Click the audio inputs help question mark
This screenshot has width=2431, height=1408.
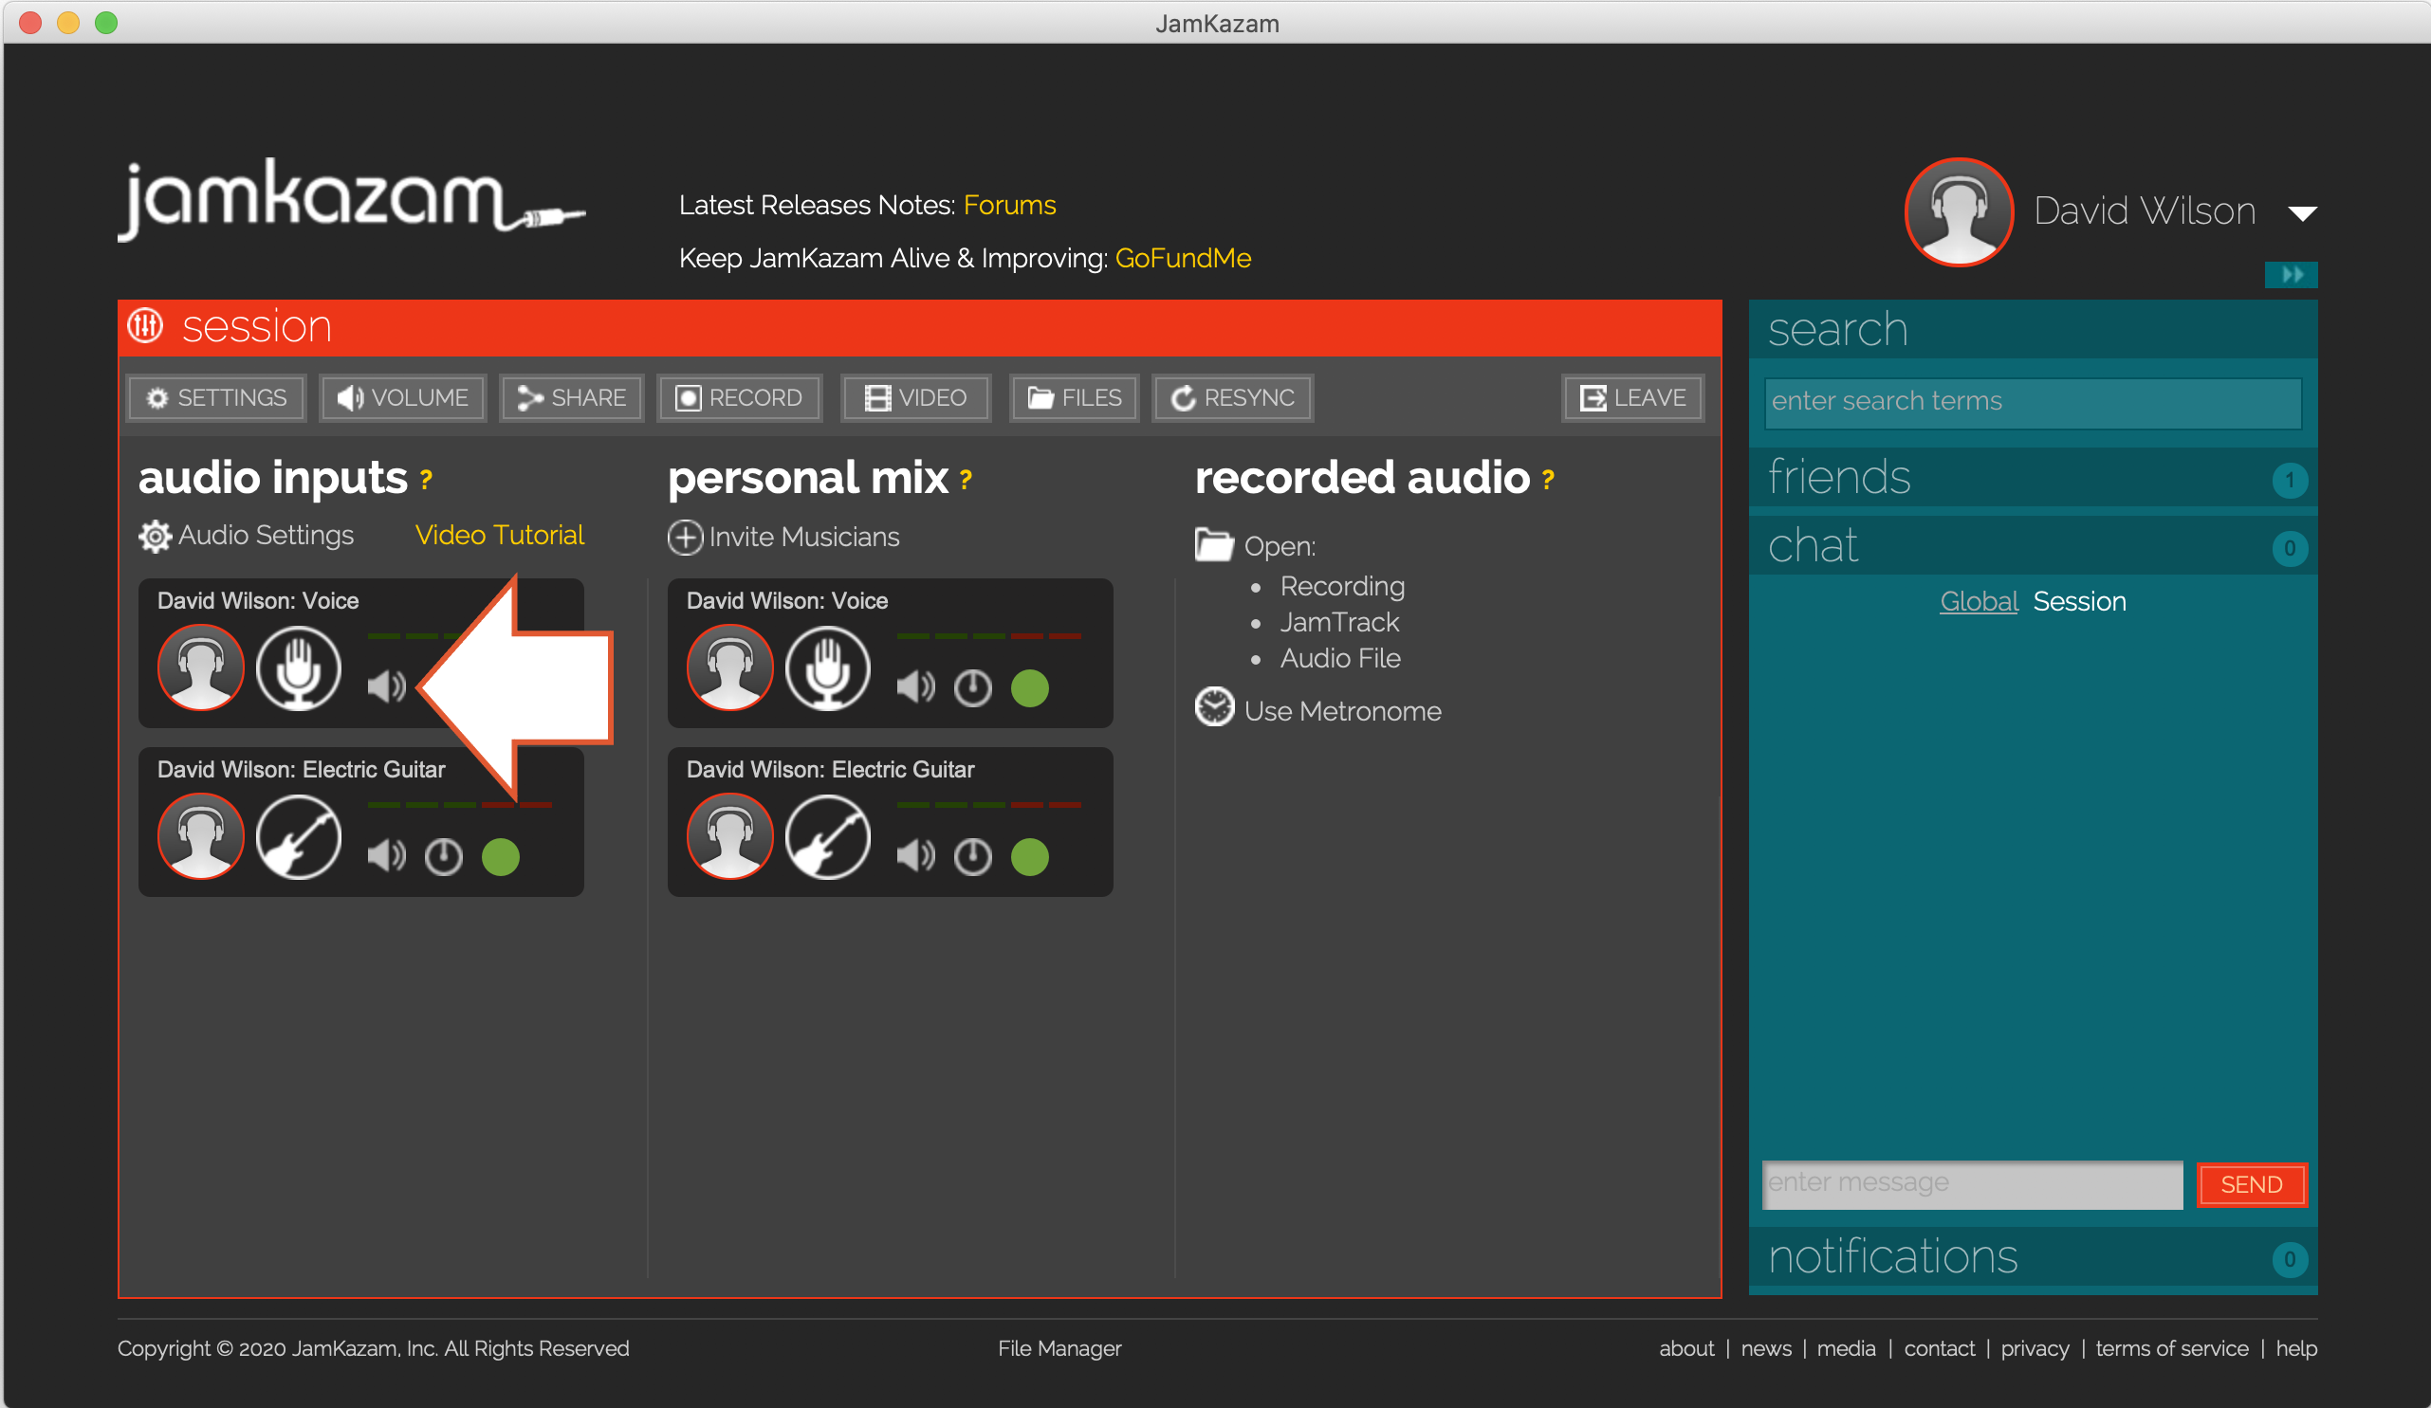[426, 478]
